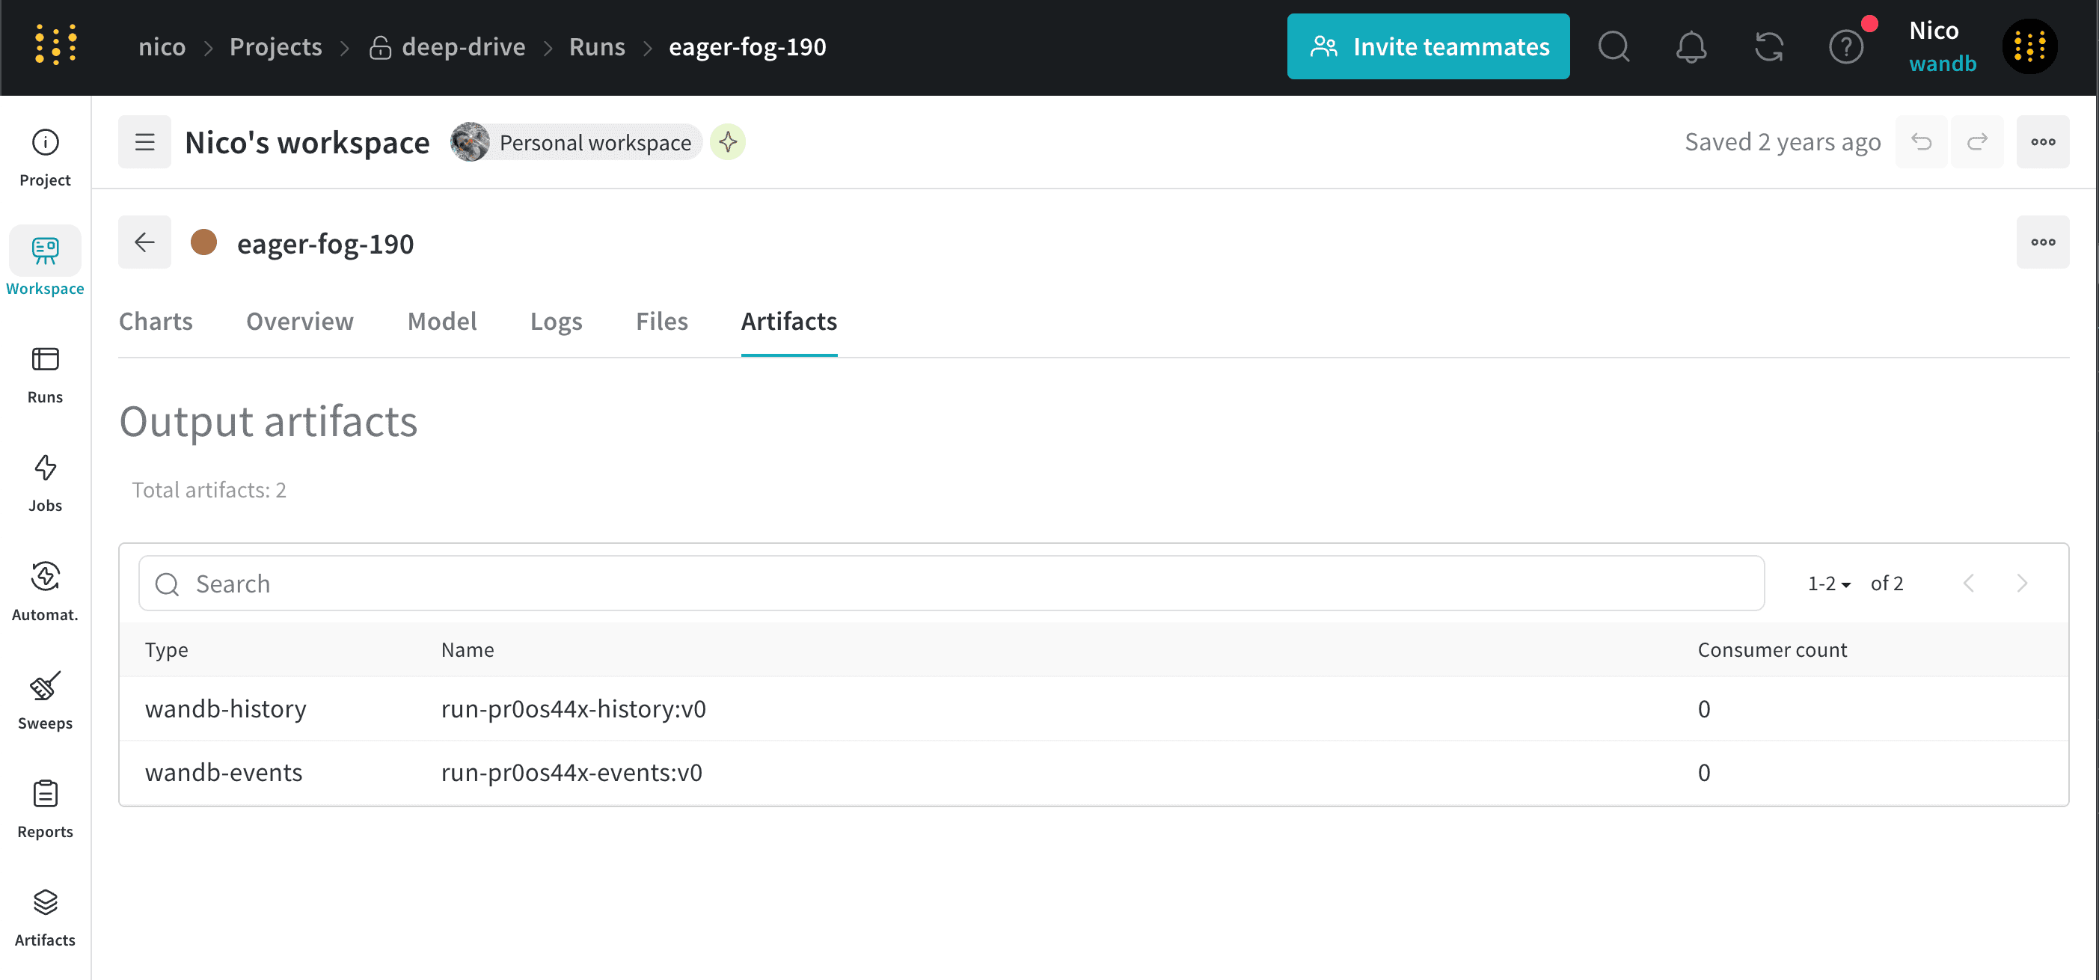Select Jobs in the left sidebar
The height and width of the screenshot is (980, 2099).
(45, 482)
